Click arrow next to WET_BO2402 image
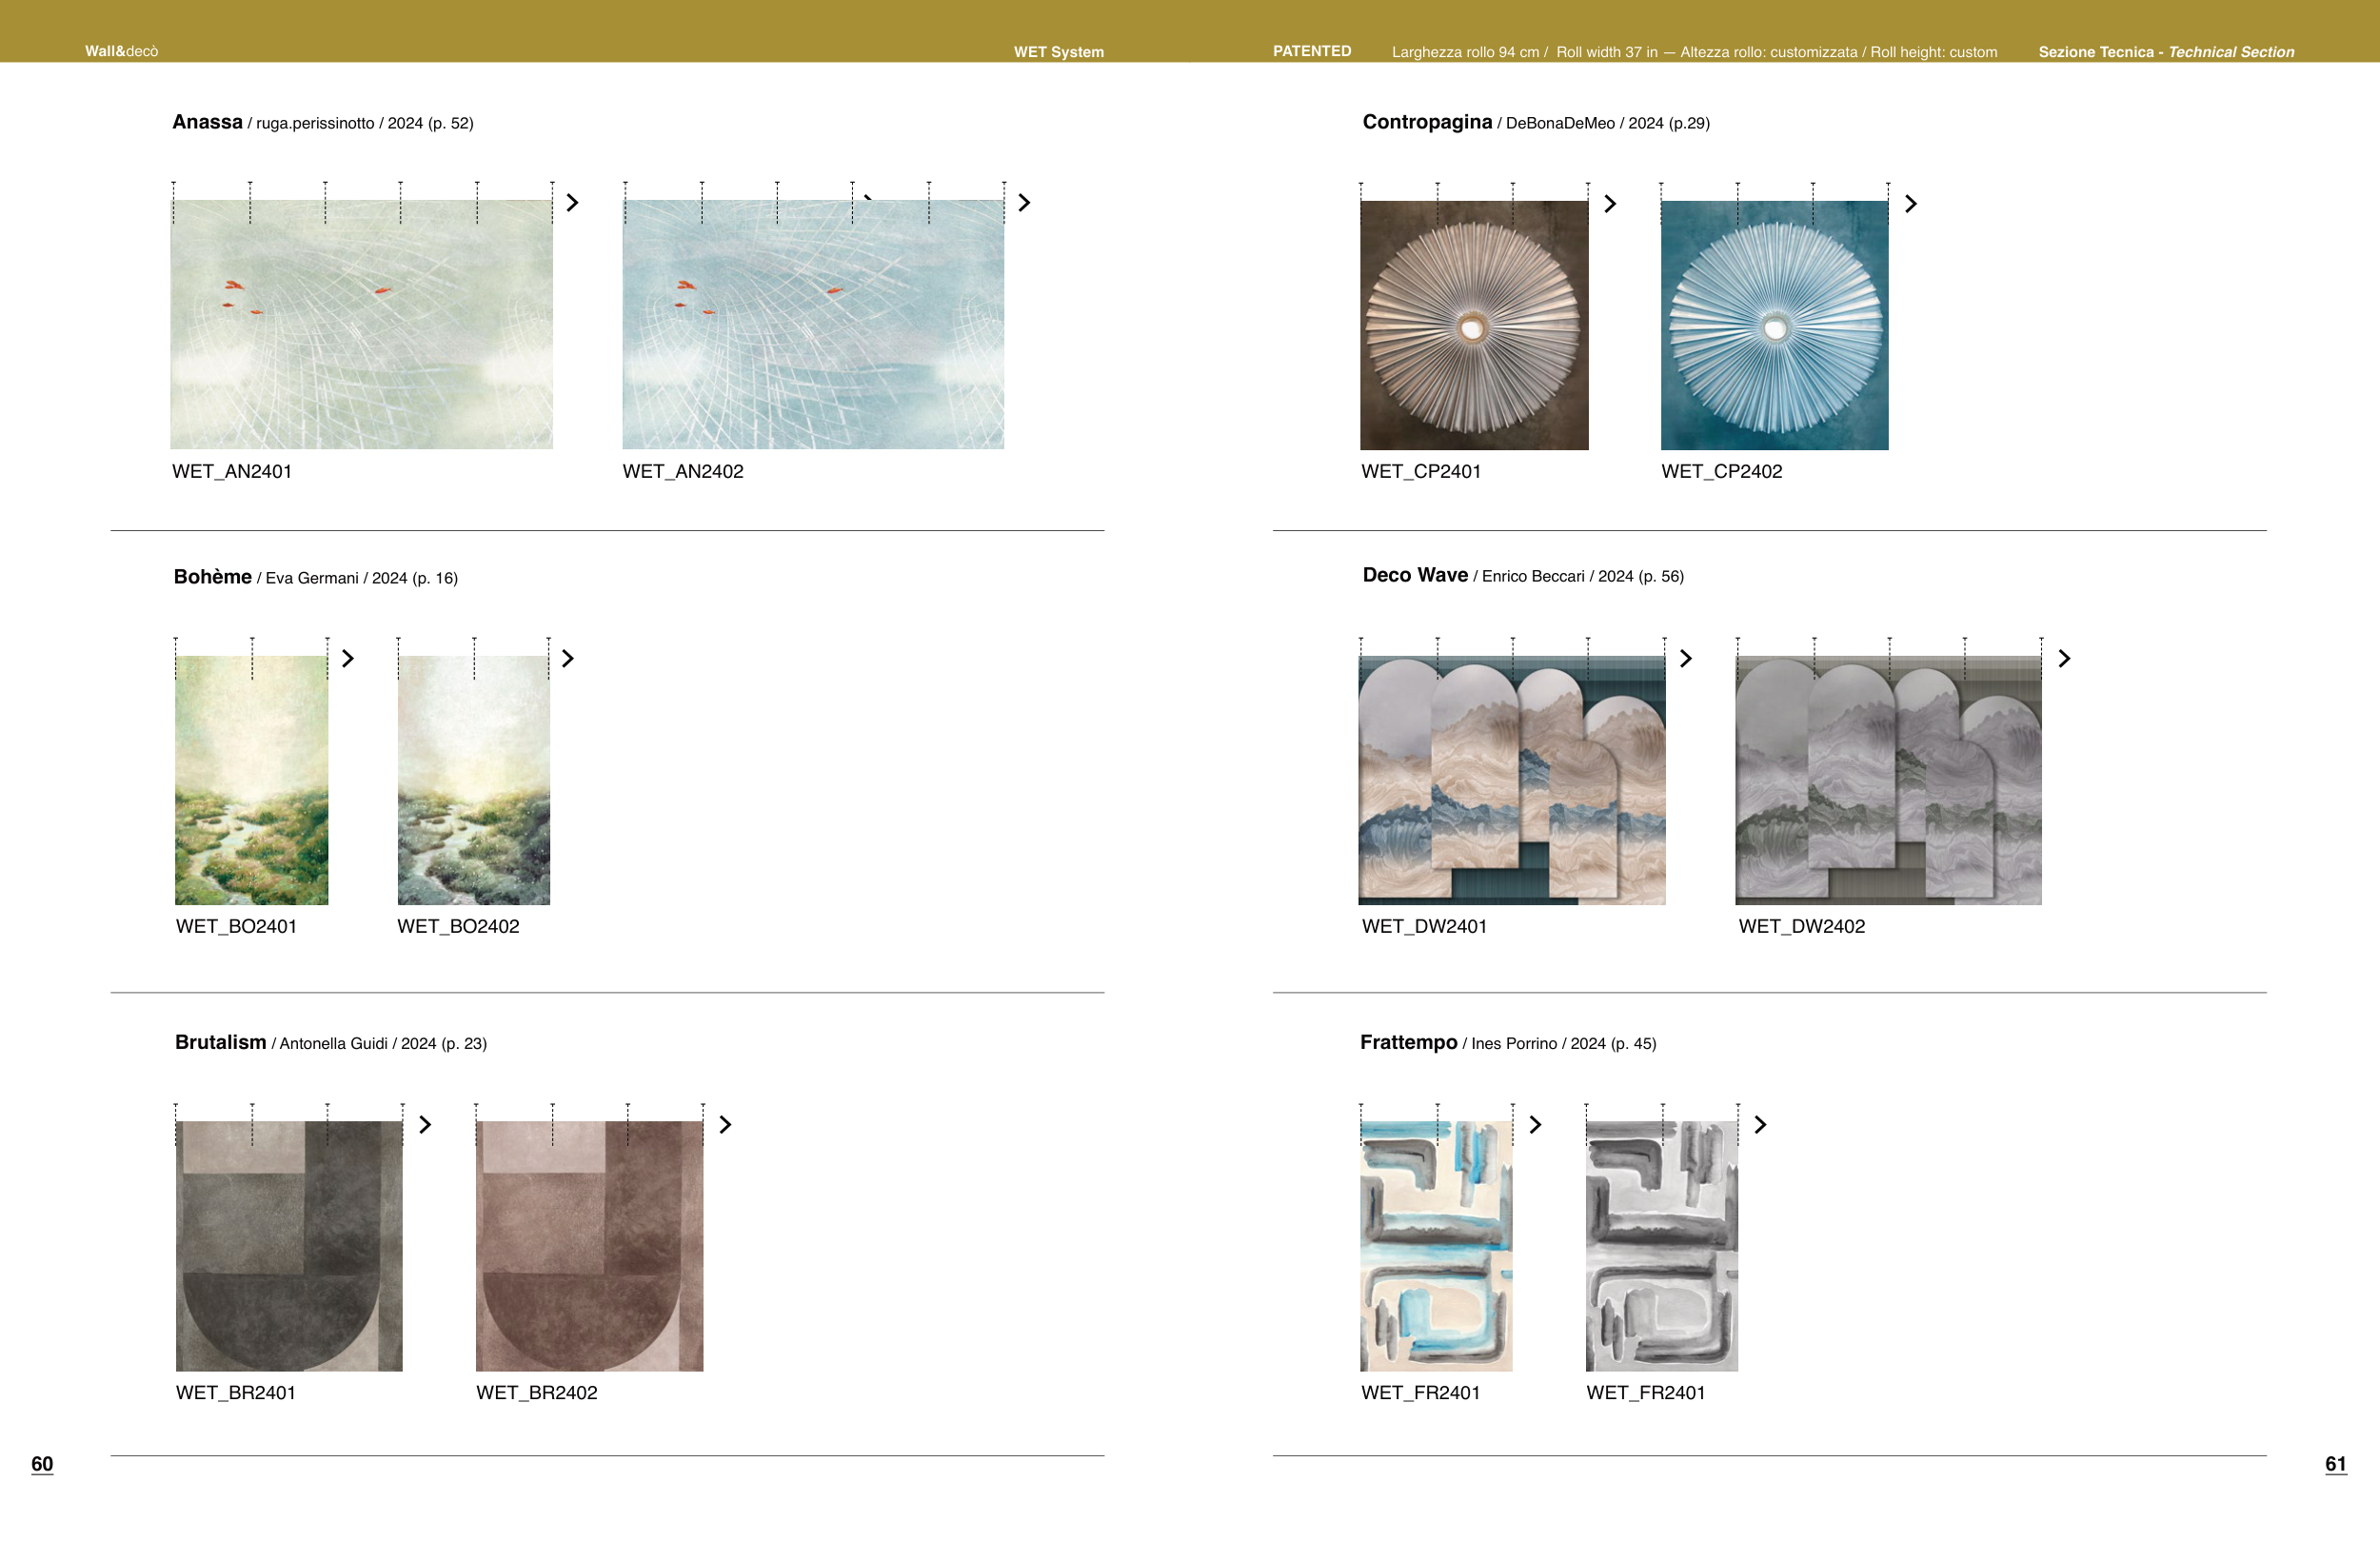 coord(568,659)
